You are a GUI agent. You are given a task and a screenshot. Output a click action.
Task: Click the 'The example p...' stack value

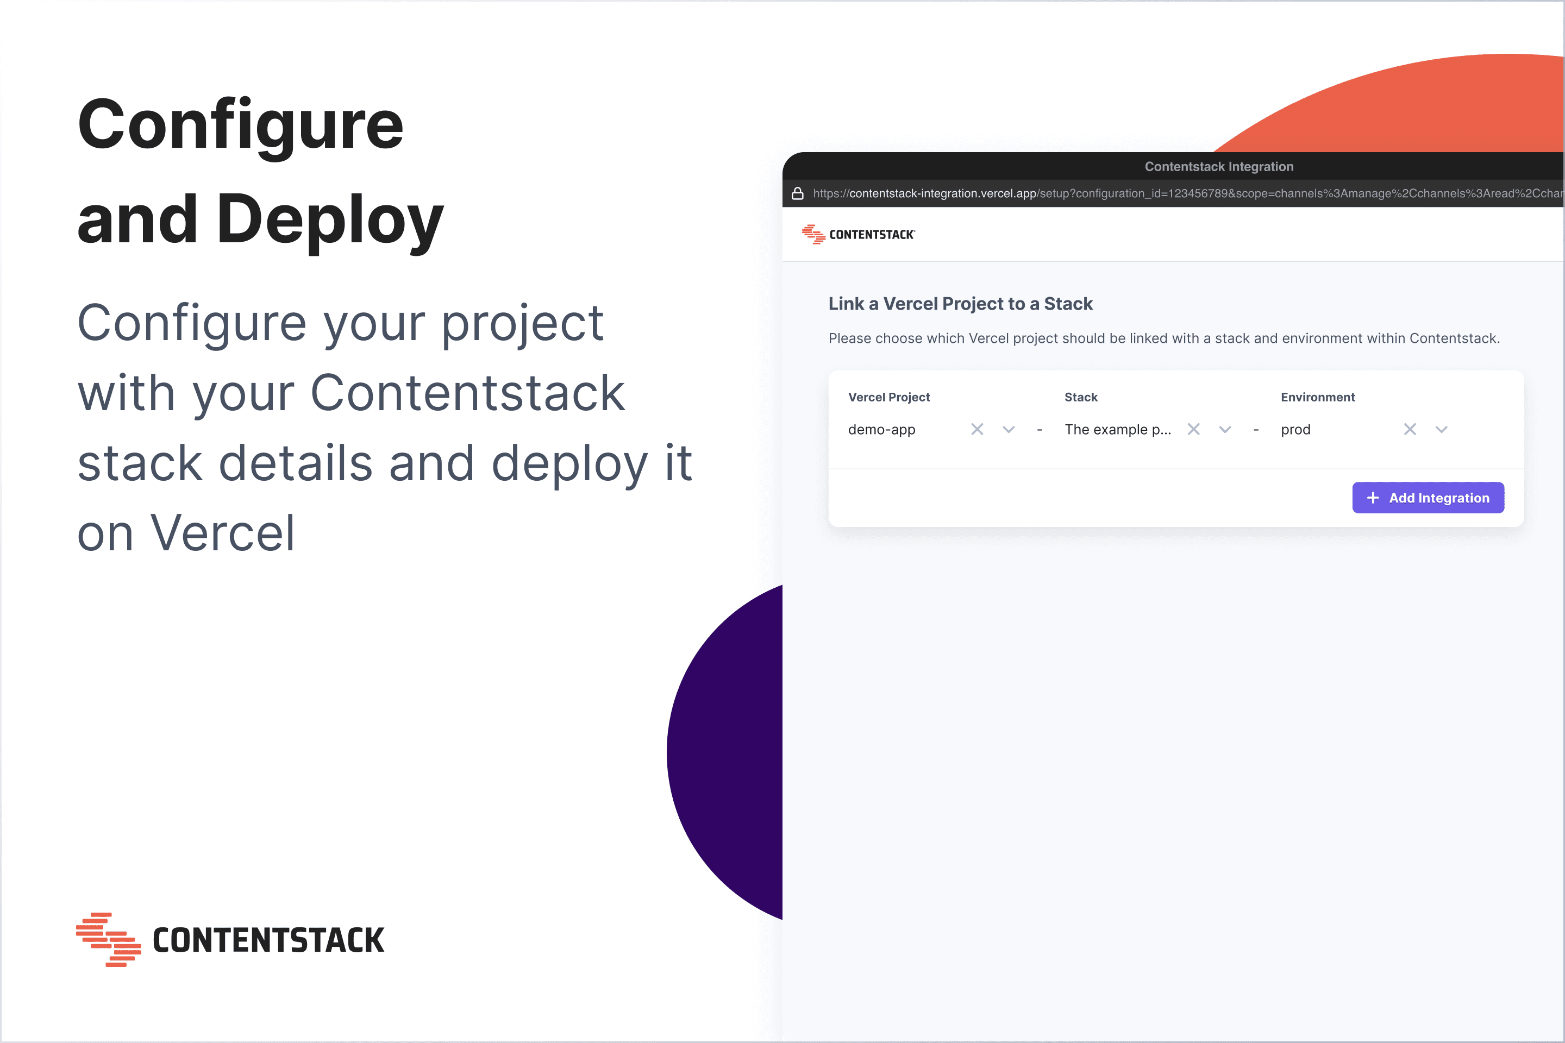point(1118,430)
